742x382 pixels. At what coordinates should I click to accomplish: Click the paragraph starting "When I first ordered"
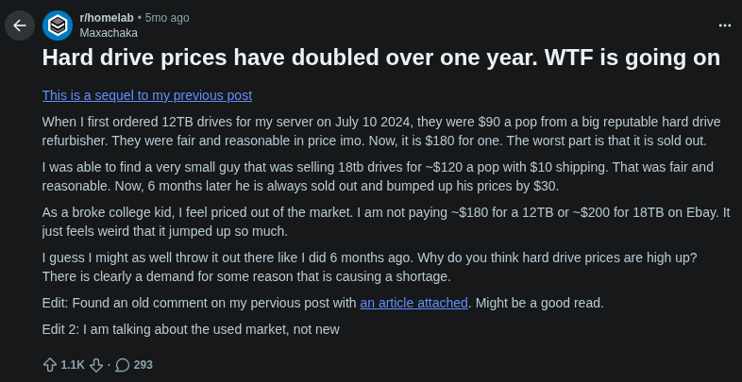point(380,131)
